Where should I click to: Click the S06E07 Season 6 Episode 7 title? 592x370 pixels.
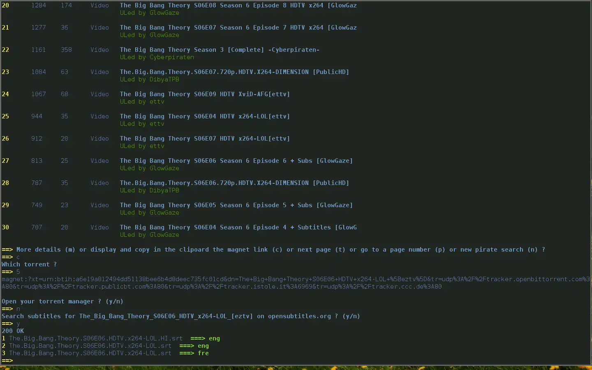pyautogui.click(x=238, y=28)
